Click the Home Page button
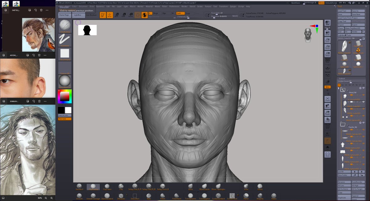Viewport: 370px width, 201px height. pos(65,15)
